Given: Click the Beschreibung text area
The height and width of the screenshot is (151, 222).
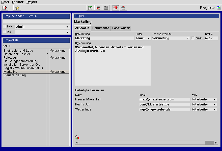Looking at the screenshot, I should [113, 65].
